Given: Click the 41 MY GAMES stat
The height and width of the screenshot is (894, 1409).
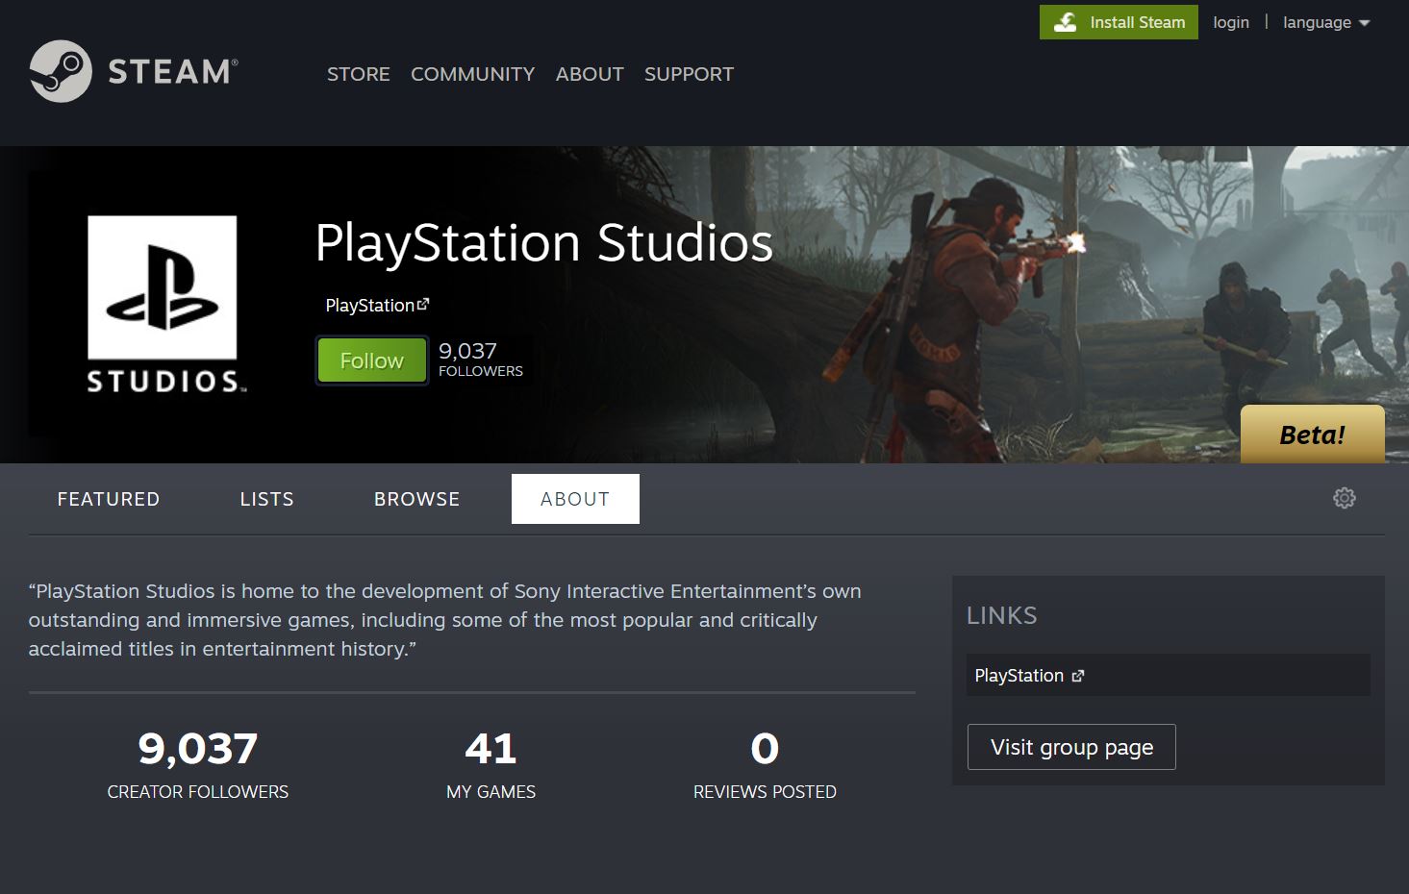Looking at the screenshot, I should click(491, 765).
